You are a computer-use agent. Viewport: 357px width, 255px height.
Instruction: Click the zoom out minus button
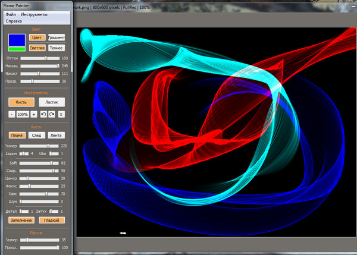(12, 114)
